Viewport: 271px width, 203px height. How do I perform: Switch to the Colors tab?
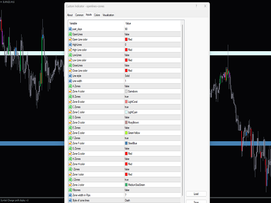tap(97, 15)
